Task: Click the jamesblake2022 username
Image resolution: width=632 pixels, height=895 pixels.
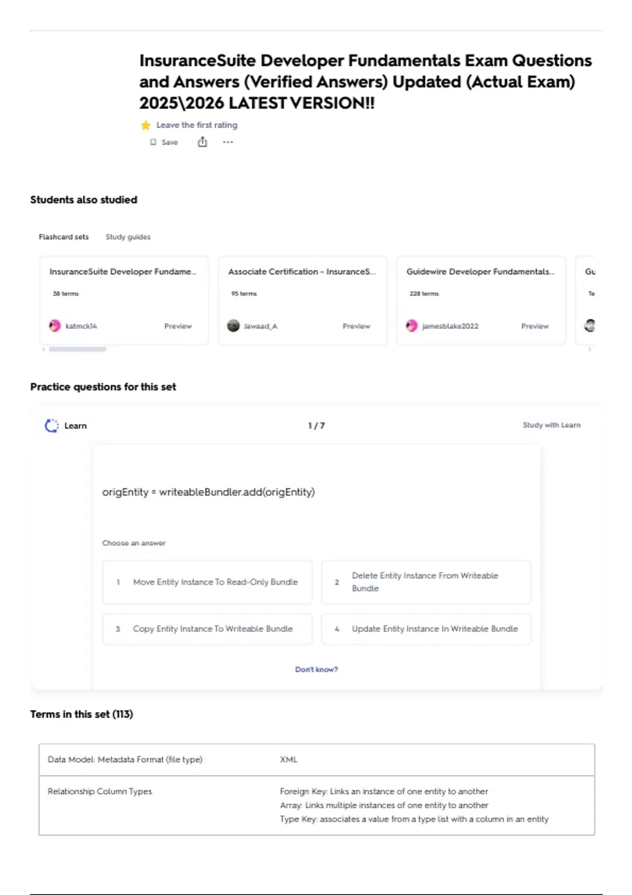Action: [450, 326]
